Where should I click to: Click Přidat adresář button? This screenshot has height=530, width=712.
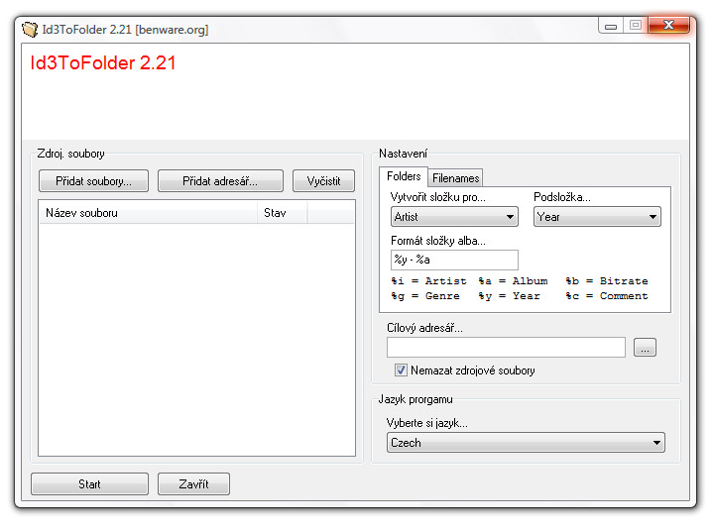(220, 181)
